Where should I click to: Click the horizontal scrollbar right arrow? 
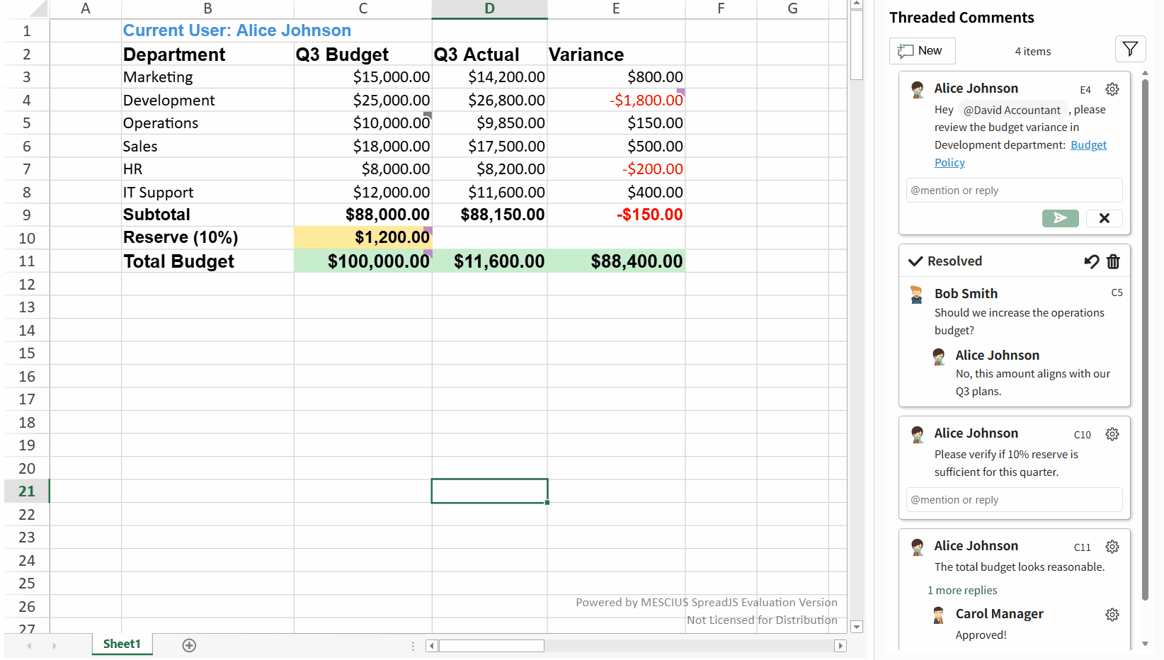pos(840,646)
